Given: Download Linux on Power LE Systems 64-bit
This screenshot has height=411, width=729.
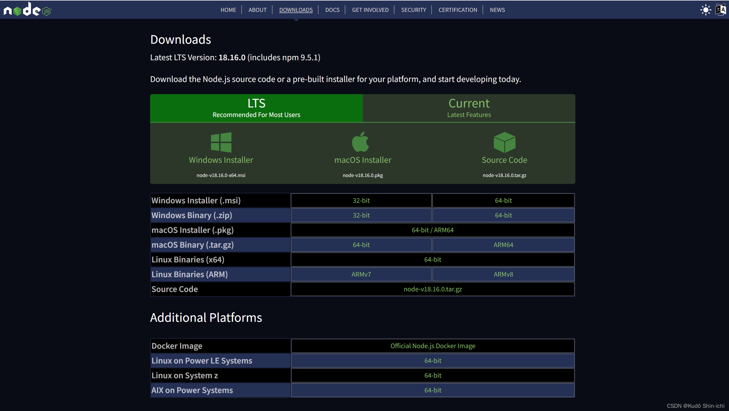Looking at the screenshot, I should click(x=433, y=361).
